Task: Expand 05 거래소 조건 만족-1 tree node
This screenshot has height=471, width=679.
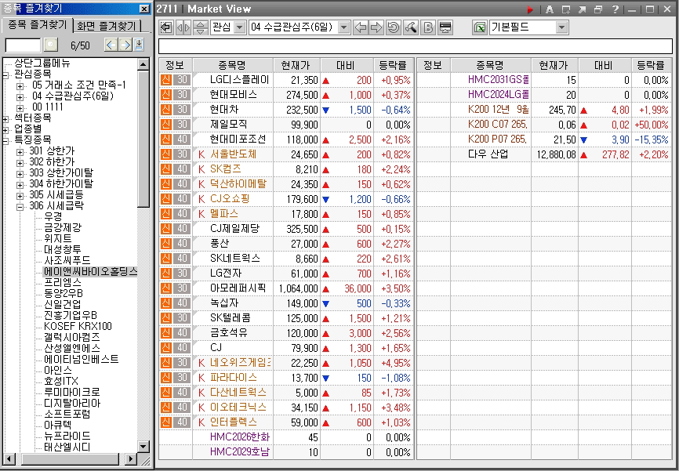Action: coord(20,85)
